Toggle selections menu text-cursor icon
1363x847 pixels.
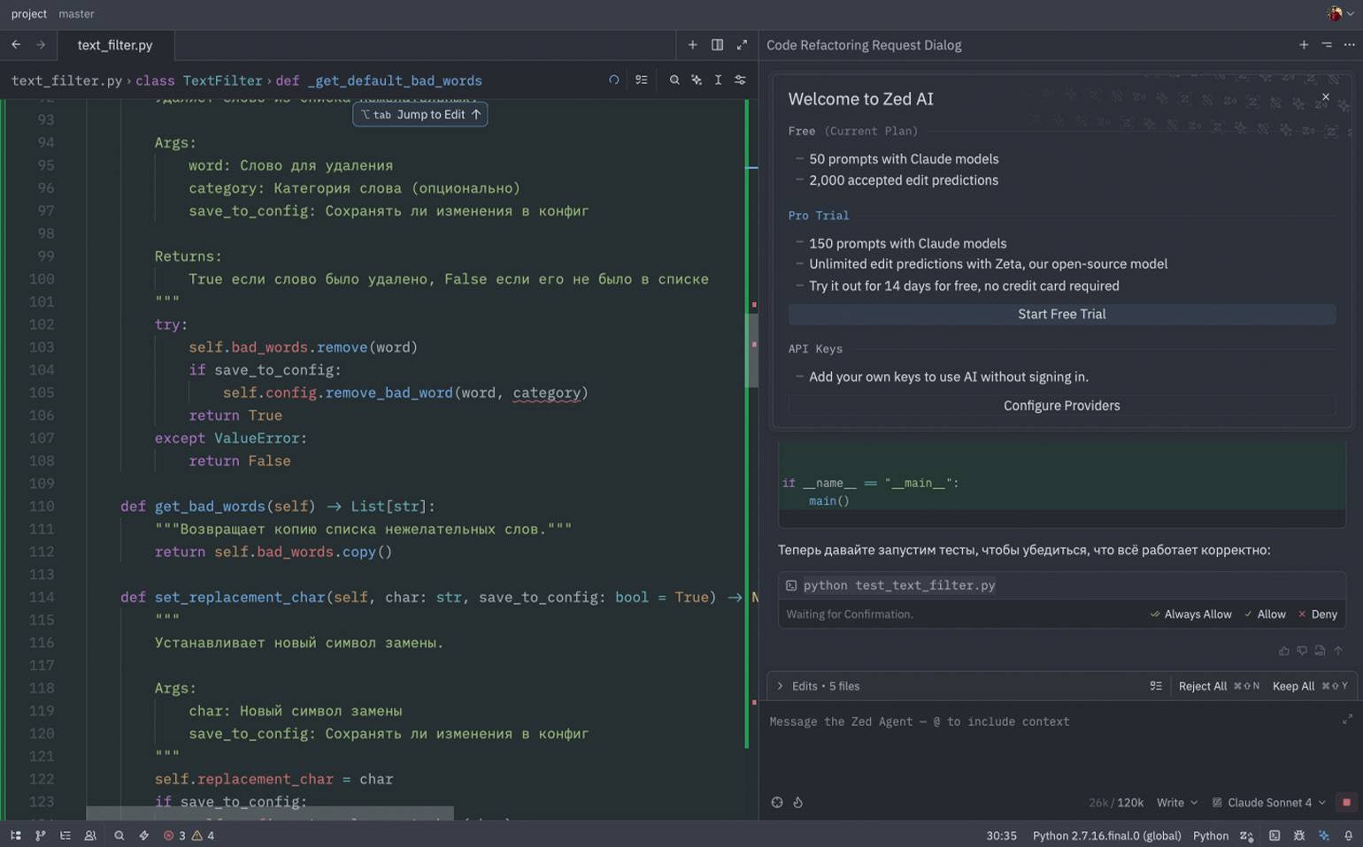pos(718,80)
